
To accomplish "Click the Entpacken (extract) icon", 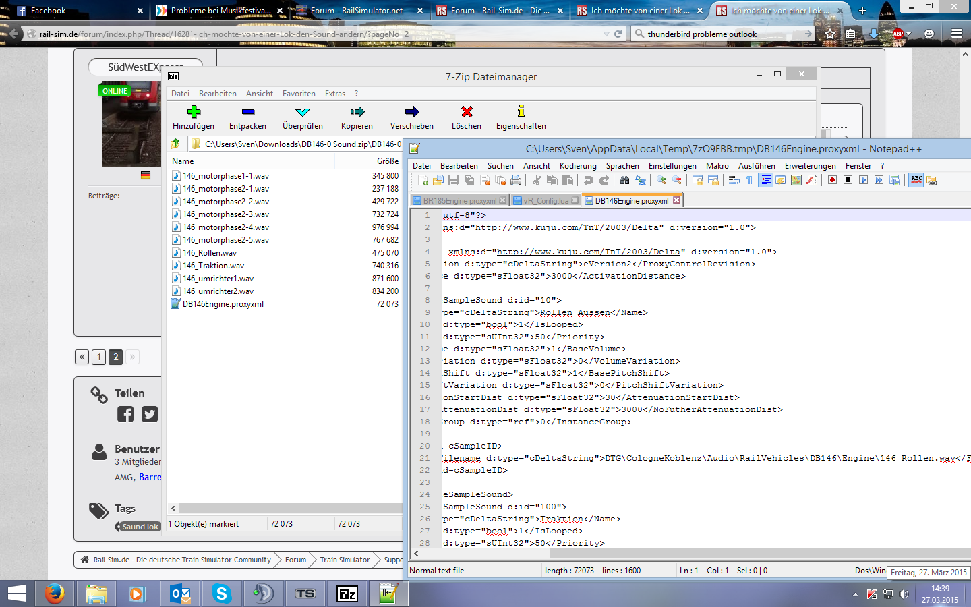I will (x=247, y=112).
